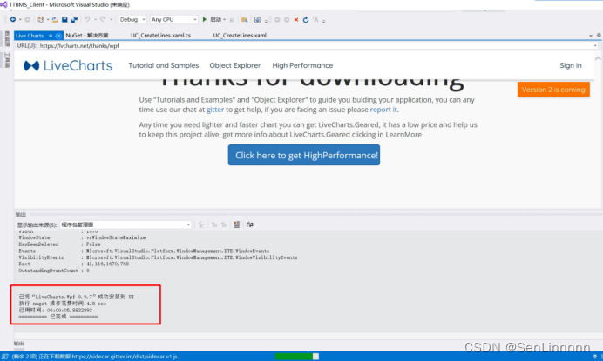Viewport: 603px width, 361px height.
Task: Click the green Start debugging play icon
Action: [x=205, y=19]
